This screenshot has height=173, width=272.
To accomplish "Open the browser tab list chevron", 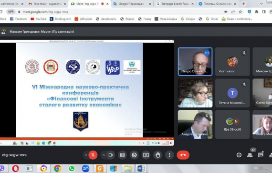I will (261, 4).
